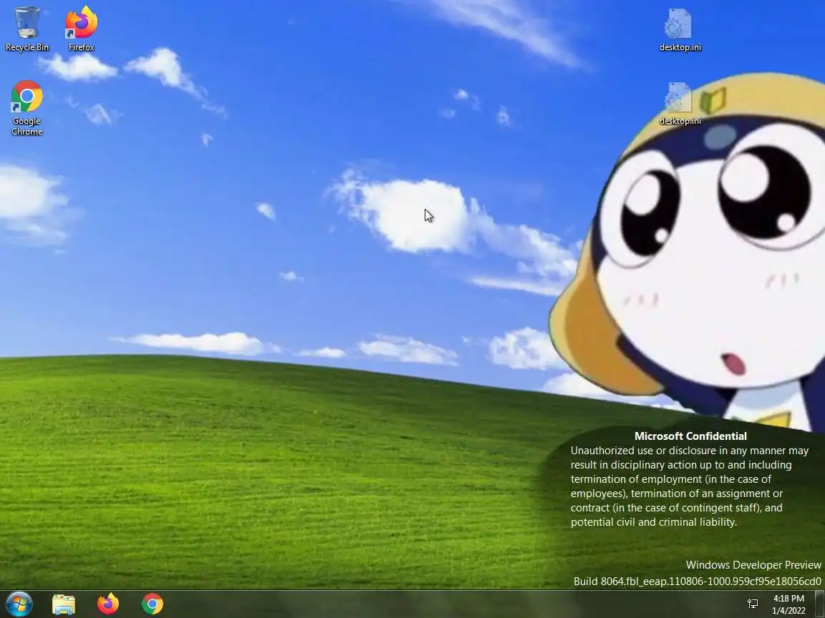825x618 pixels.
Task: Select the Firefox desktop shortcut
Action: click(x=81, y=29)
